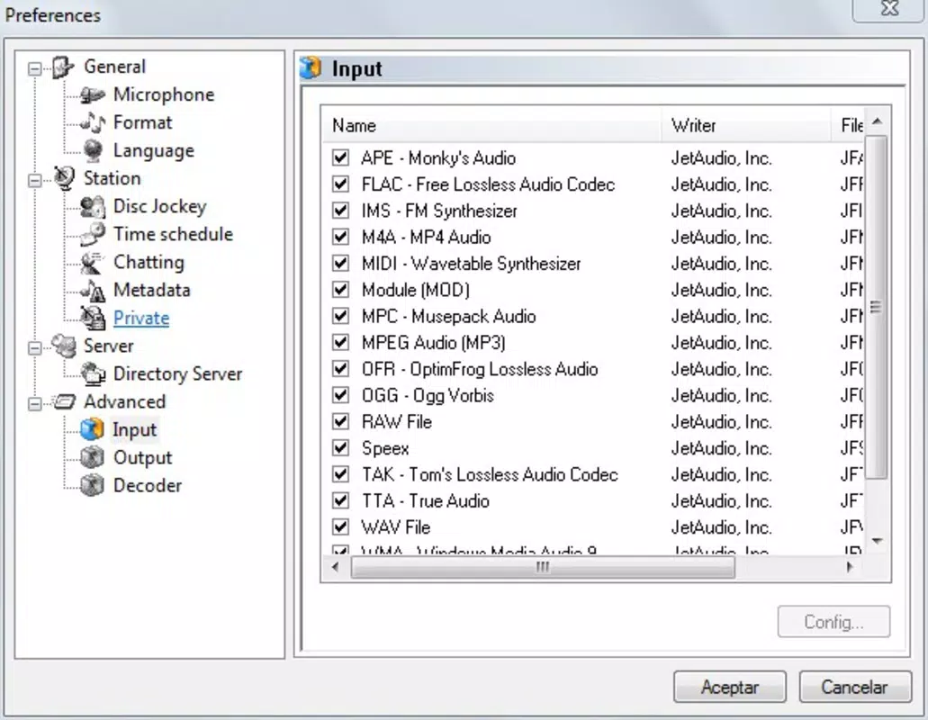This screenshot has height=720, width=928.
Task: Click the Advanced category icon
Action: point(64,401)
